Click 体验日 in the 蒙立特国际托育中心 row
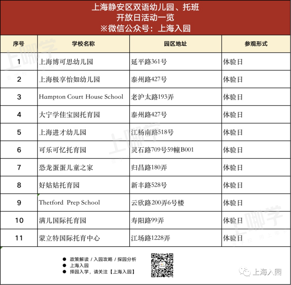Image resolution: width=291 pixels, height=285 pixels. click(x=233, y=238)
